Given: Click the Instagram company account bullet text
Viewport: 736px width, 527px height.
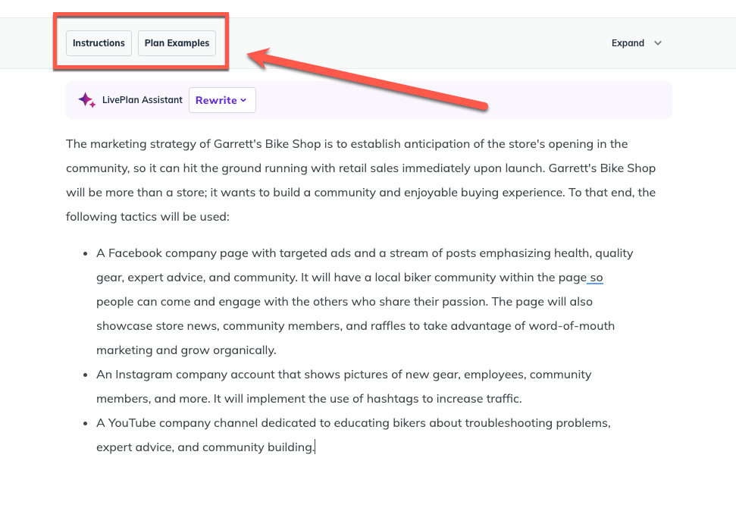Looking at the screenshot, I should tap(343, 387).
